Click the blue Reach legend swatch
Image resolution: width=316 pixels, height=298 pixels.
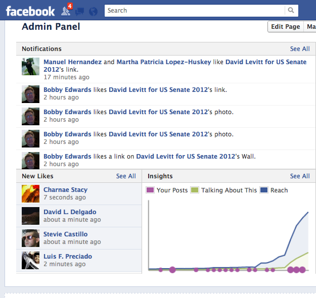pyautogui.click(x=264, y=190)
